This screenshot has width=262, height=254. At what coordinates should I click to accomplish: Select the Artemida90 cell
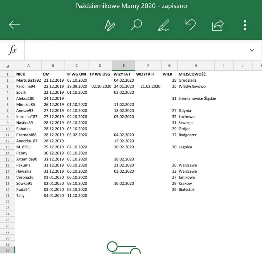(28, 159)
